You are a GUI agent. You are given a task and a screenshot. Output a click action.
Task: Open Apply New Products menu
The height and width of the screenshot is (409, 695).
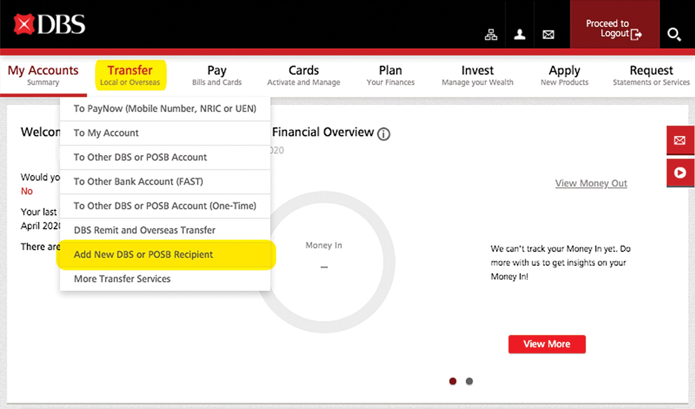pyautogui.click(x=564, y=75)
